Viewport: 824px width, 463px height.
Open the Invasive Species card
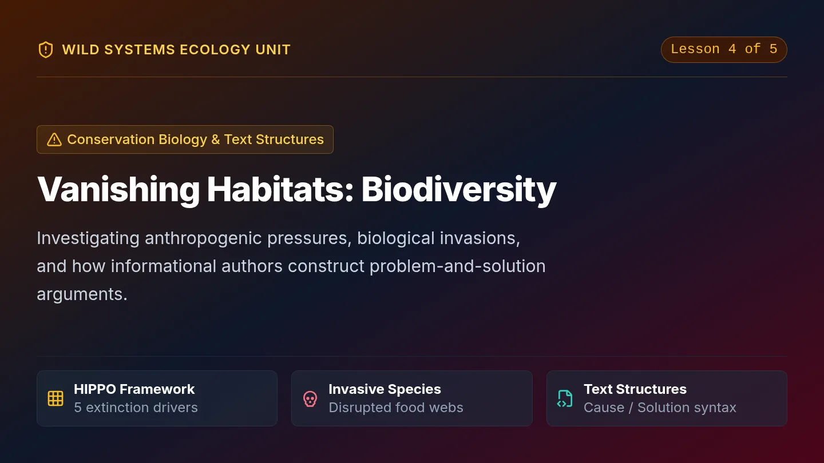pyautogui.click(x=412, y=398)
